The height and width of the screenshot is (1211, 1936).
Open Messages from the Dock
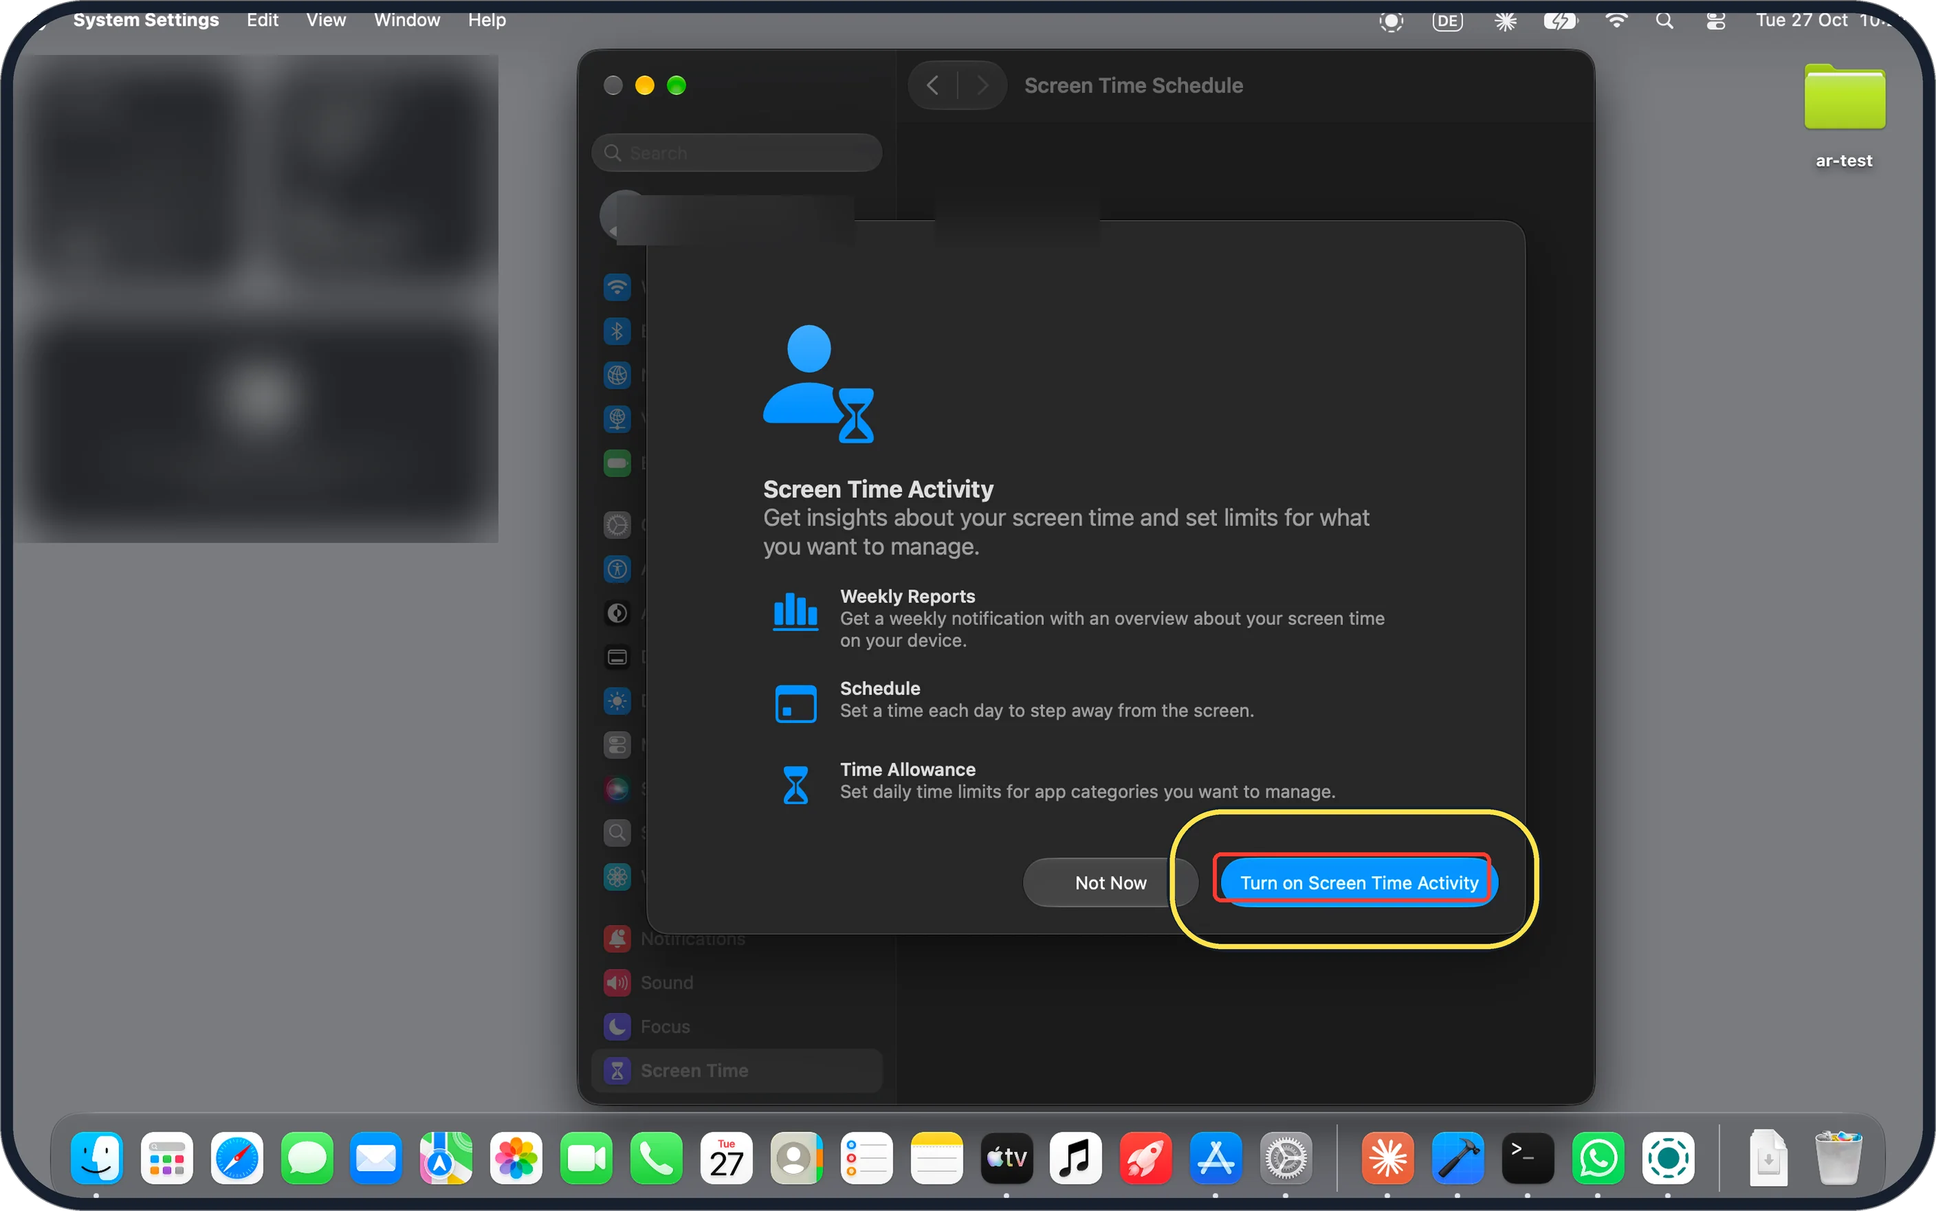(307, 1157)
